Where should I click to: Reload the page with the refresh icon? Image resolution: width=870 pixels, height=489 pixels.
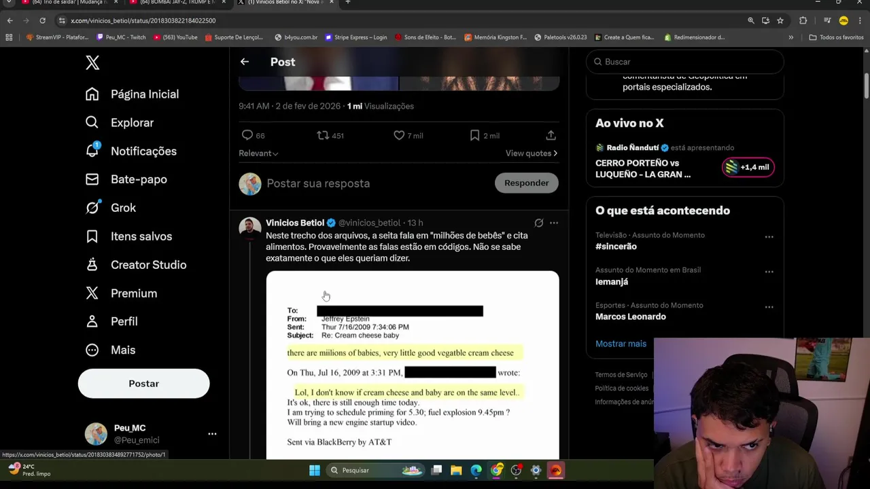tap(42, 20)
